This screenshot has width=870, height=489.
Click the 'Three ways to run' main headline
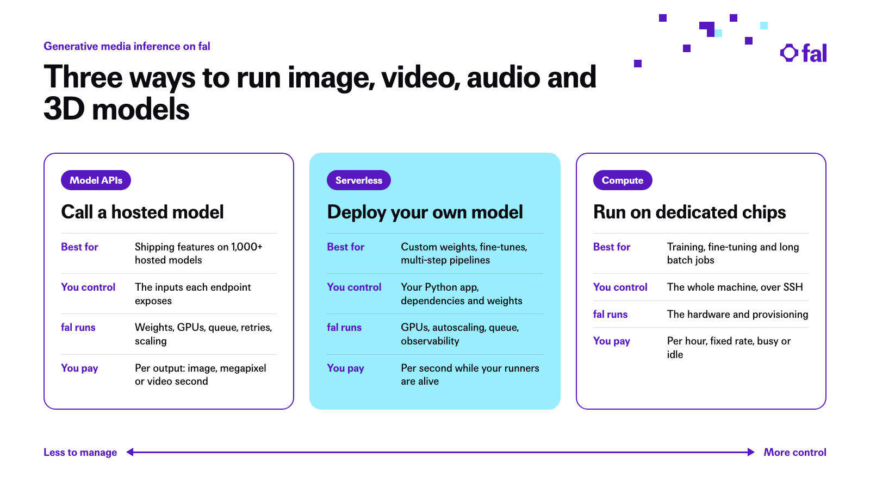click(x=320, y=92)
